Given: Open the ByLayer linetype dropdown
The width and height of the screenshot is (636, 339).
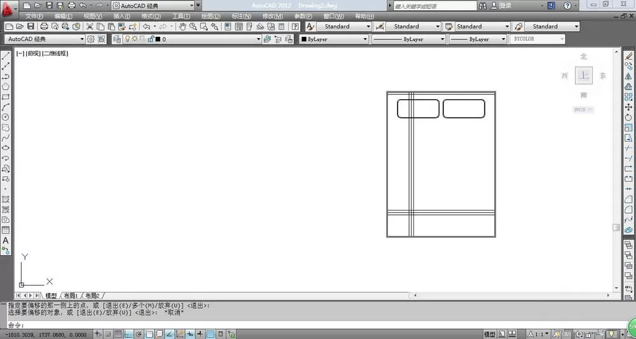Looking at the screenshot, I should point(408,39).
